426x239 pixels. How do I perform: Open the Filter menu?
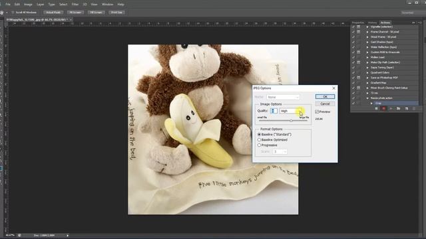pyautogui.click(x=75, y=5)
